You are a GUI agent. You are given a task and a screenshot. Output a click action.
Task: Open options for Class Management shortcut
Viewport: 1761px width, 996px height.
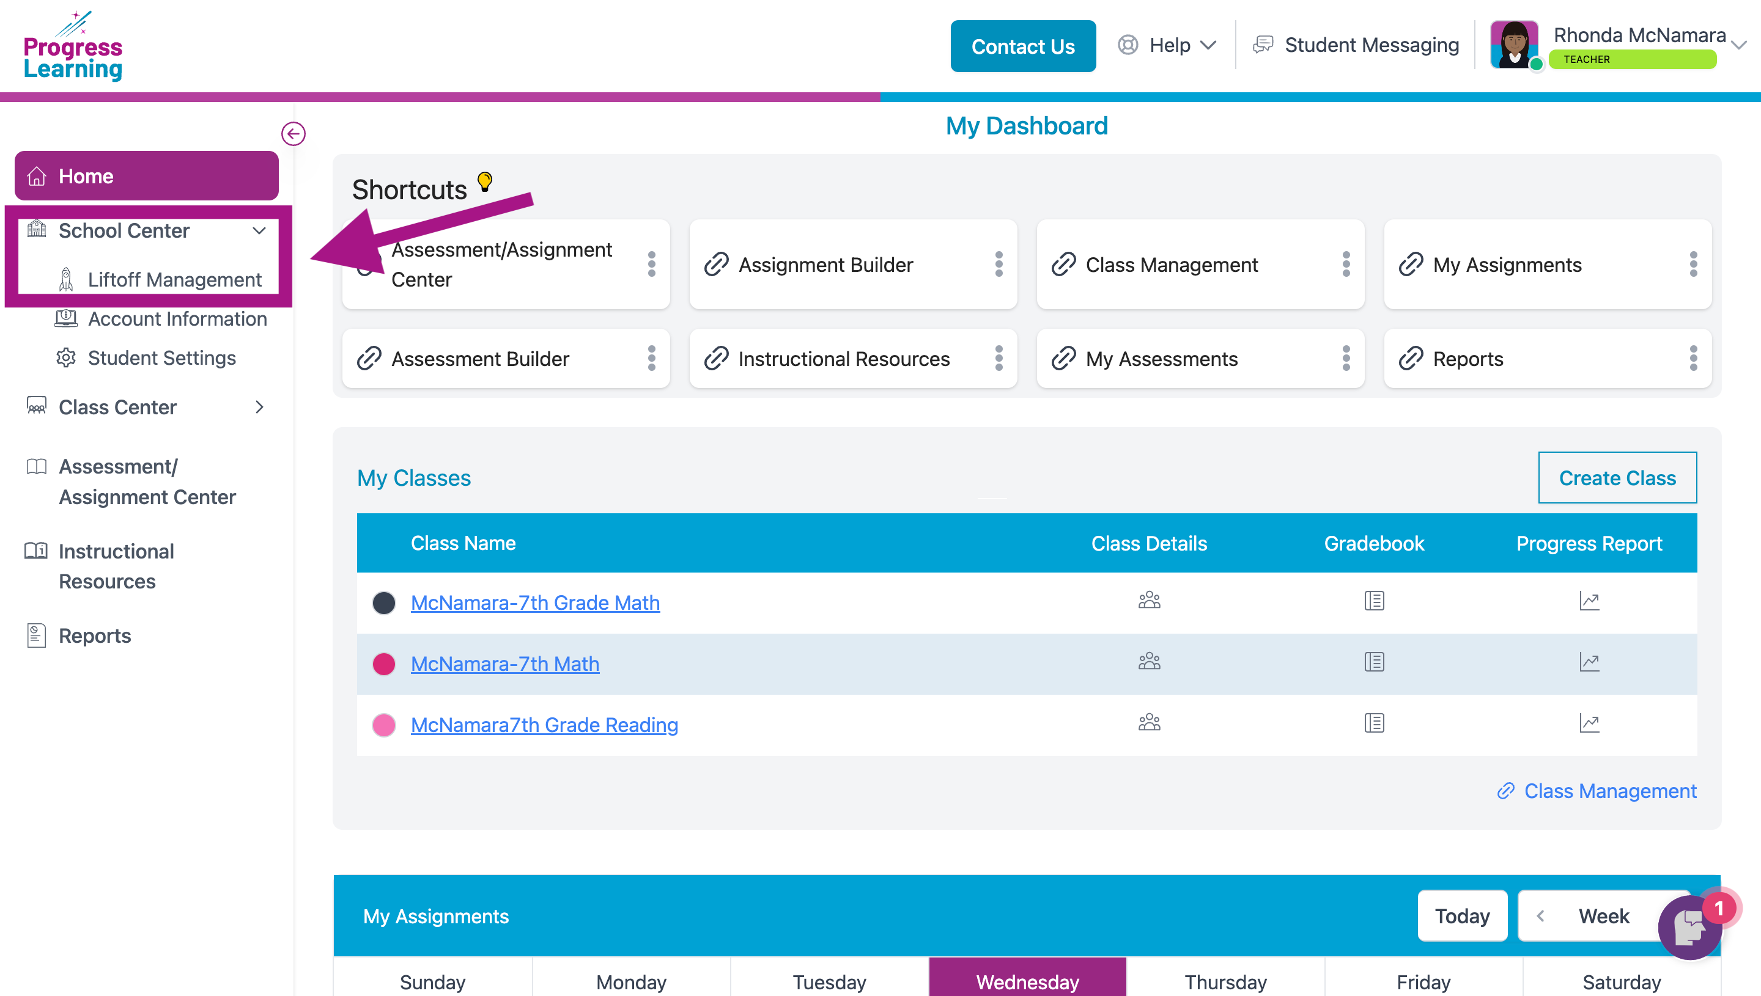pos(1346,264)
